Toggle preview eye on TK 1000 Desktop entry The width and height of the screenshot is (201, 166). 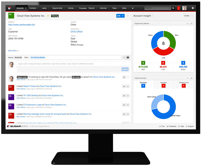128,96
